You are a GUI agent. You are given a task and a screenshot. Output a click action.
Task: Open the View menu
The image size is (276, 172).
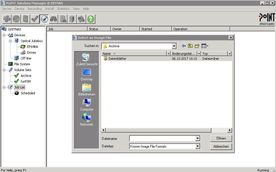(x=76, y=9)
